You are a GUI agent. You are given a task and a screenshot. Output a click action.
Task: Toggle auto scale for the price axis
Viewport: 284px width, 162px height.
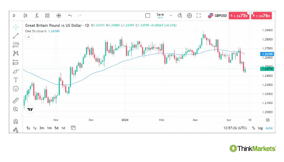(269, 128)
